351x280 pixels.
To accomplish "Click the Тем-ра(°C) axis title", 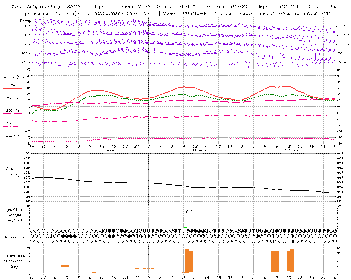I will coord(13,77).
